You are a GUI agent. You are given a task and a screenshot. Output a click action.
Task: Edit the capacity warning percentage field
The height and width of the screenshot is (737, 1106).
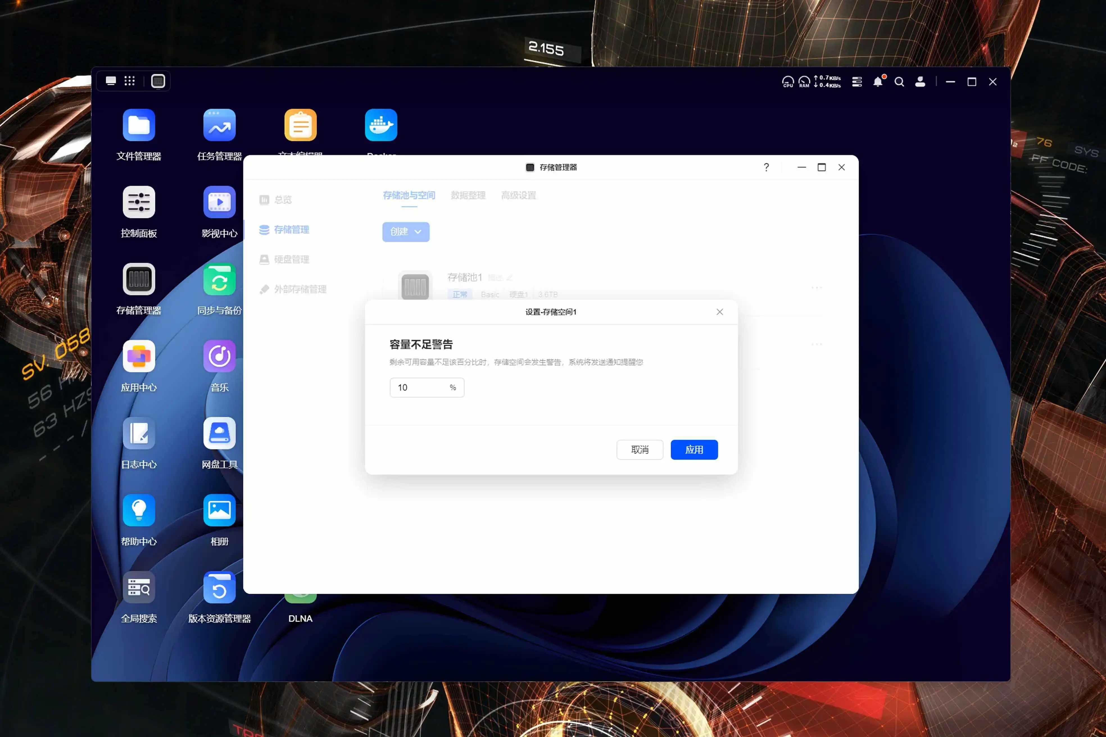pyautogui.click(x=427, y=388)
